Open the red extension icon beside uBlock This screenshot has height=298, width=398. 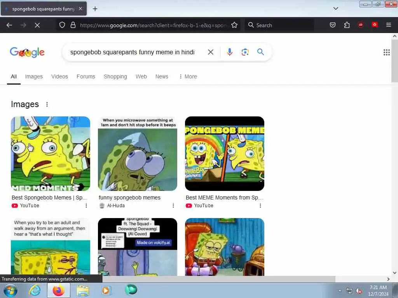374,25
